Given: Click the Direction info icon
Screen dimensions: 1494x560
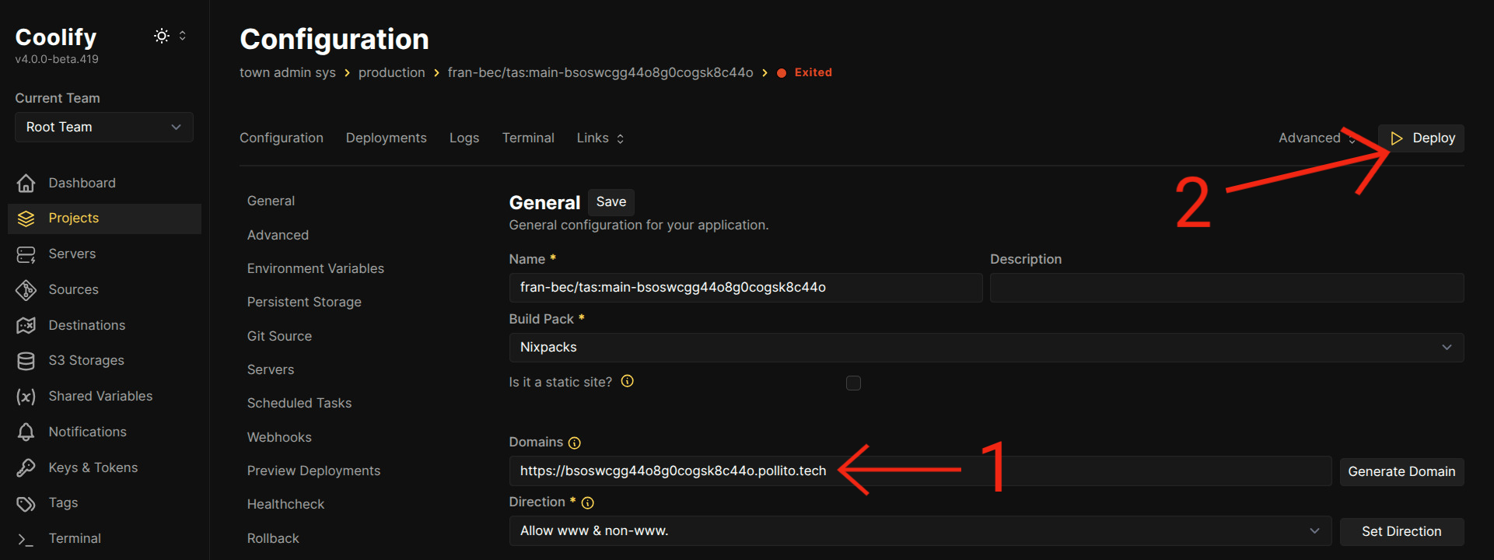Looking at the screenshot, I should point(588,502).
